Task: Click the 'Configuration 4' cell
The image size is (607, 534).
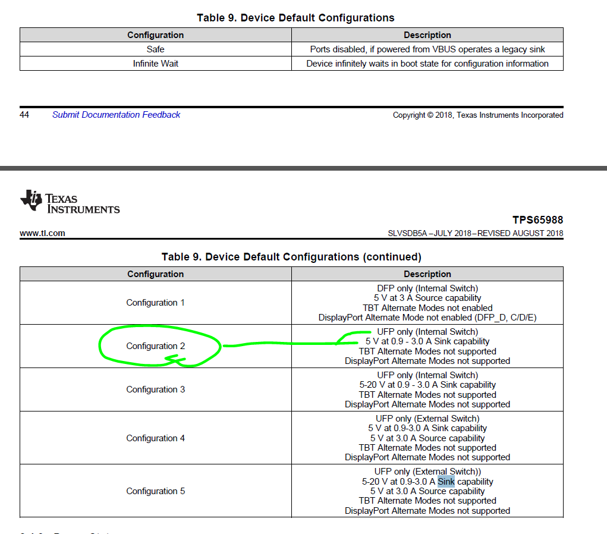Action: click(x=155, y=438)
